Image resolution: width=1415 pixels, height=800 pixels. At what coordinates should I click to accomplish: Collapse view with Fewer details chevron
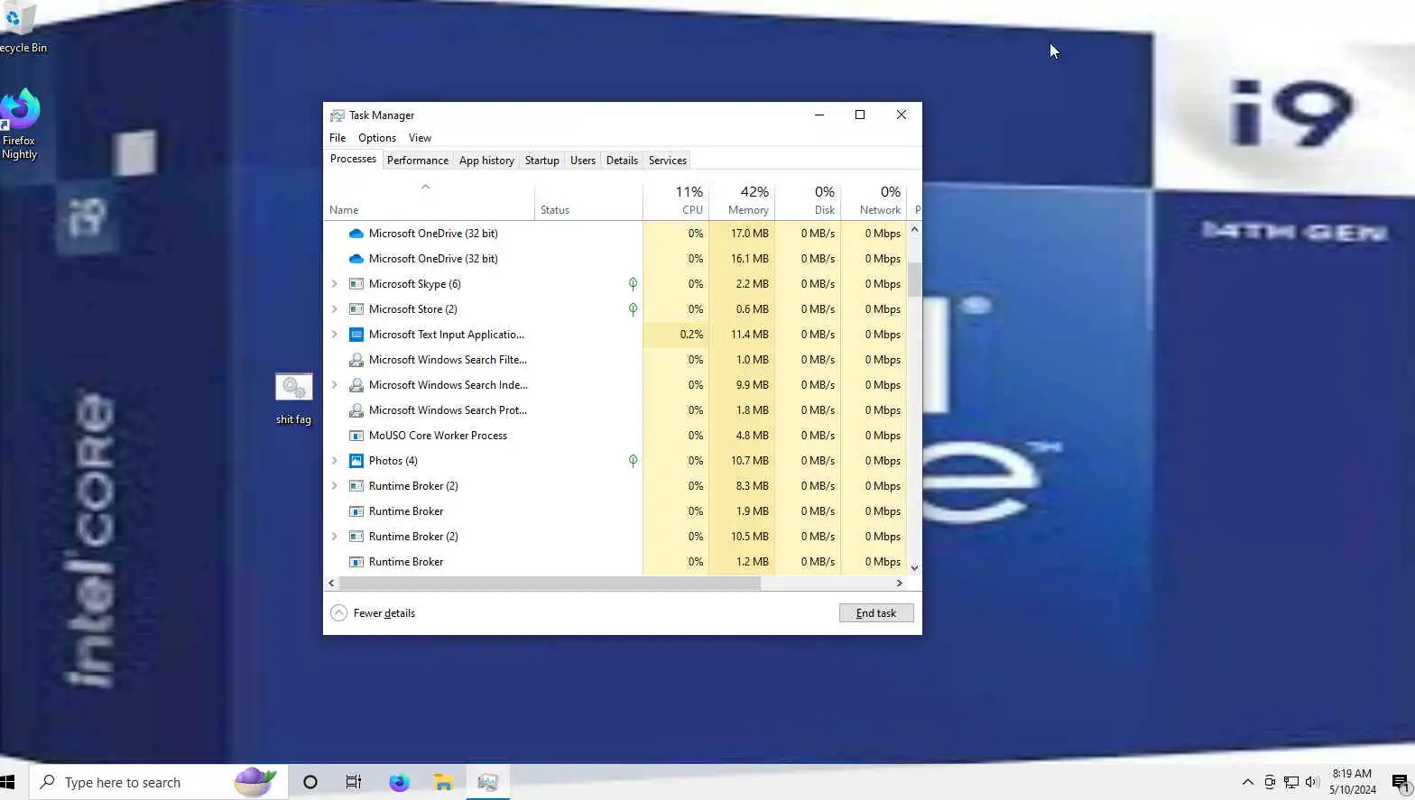[x=338, y=613]
